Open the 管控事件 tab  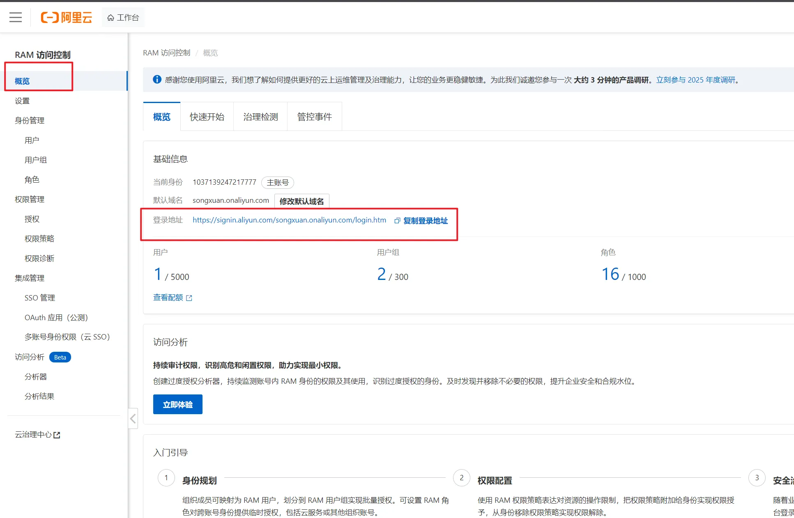314,117
